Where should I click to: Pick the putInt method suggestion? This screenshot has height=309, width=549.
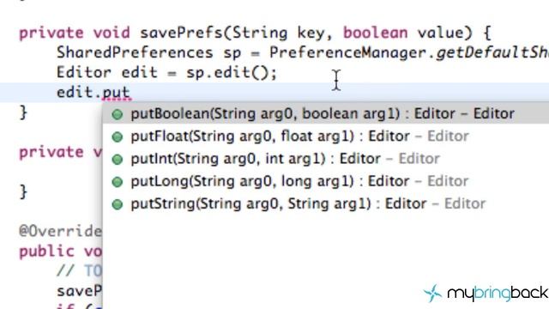click(326, 159)
